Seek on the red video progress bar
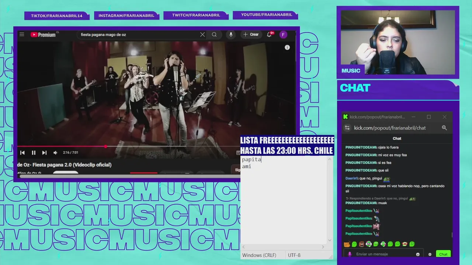Viewport: 472px width, 265px height. pyautogui.click(x=61, y=146)
